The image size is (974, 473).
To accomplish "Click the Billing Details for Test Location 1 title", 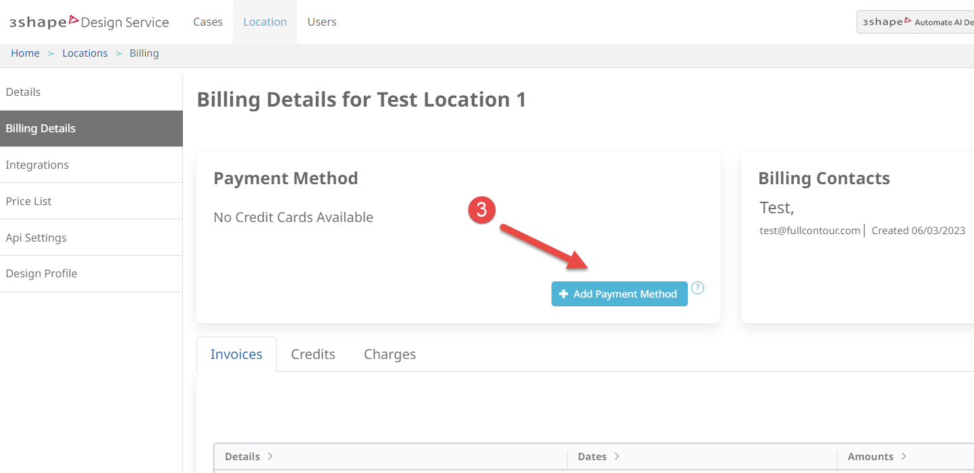I will point(361,100).
